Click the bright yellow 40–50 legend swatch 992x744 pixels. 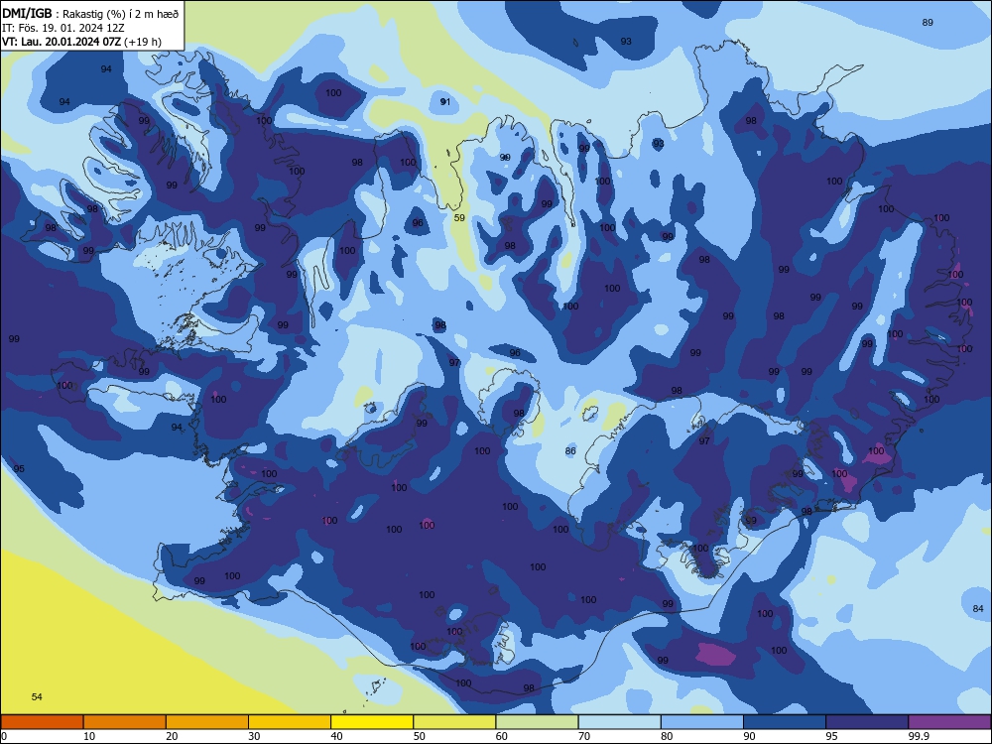coord(372,722)
